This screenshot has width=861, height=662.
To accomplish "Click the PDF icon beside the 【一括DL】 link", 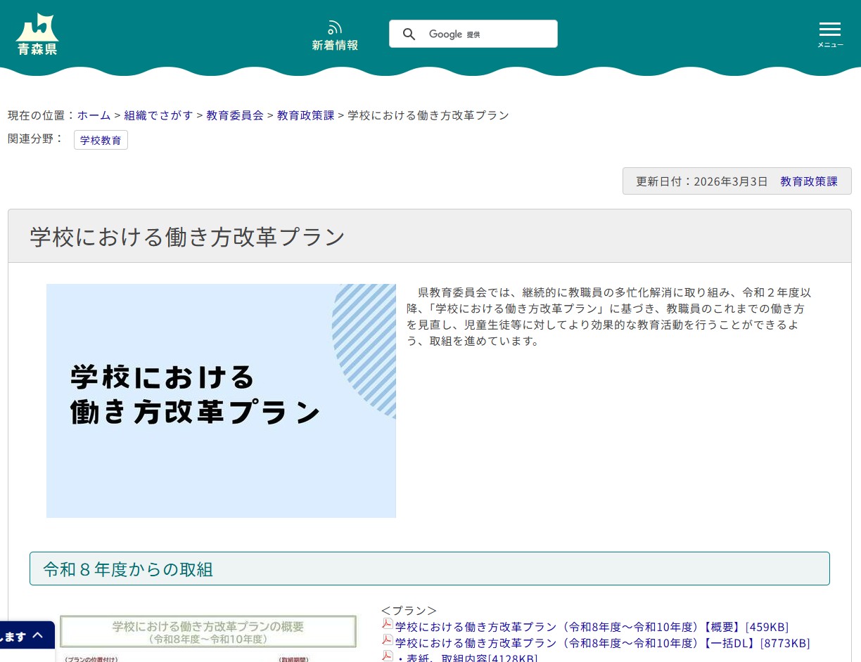I will coord(387,640).
